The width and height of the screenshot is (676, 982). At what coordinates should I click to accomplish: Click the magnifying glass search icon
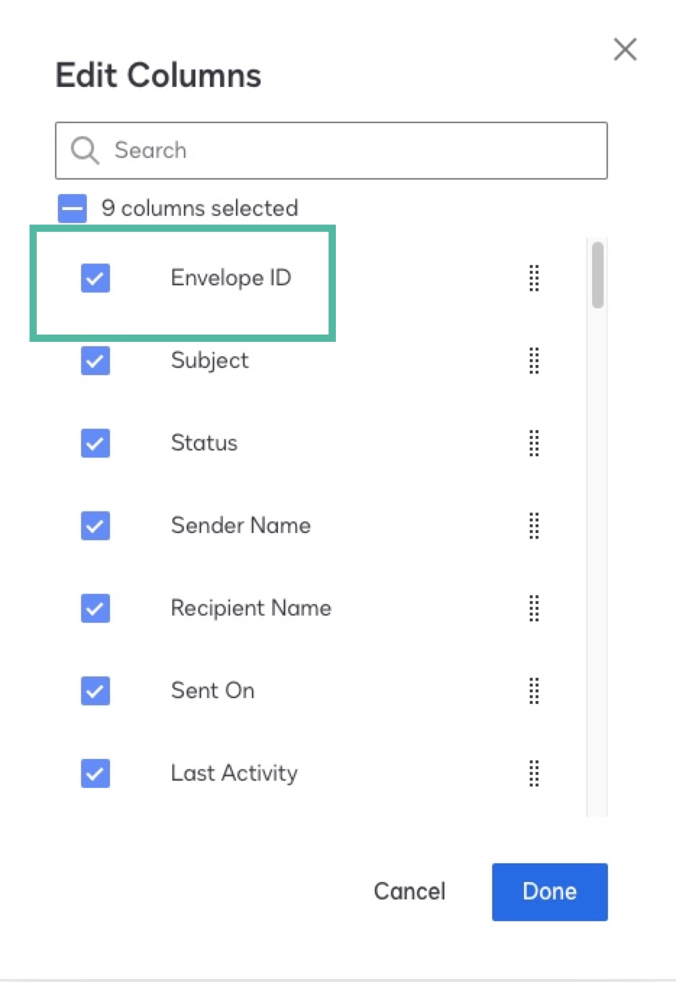pos(84,150)
